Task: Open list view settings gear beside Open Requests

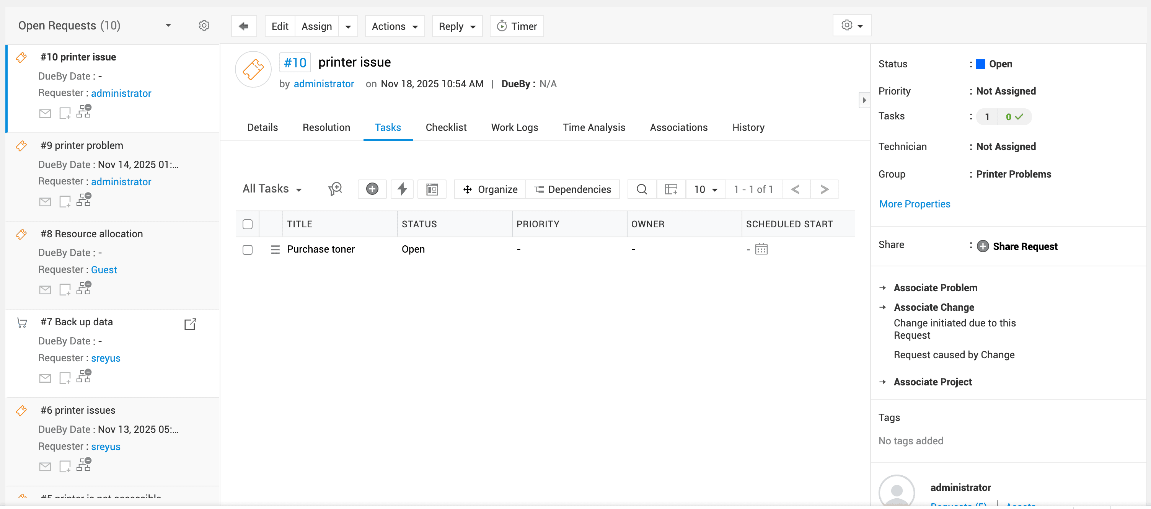Action: click(204, 26)
